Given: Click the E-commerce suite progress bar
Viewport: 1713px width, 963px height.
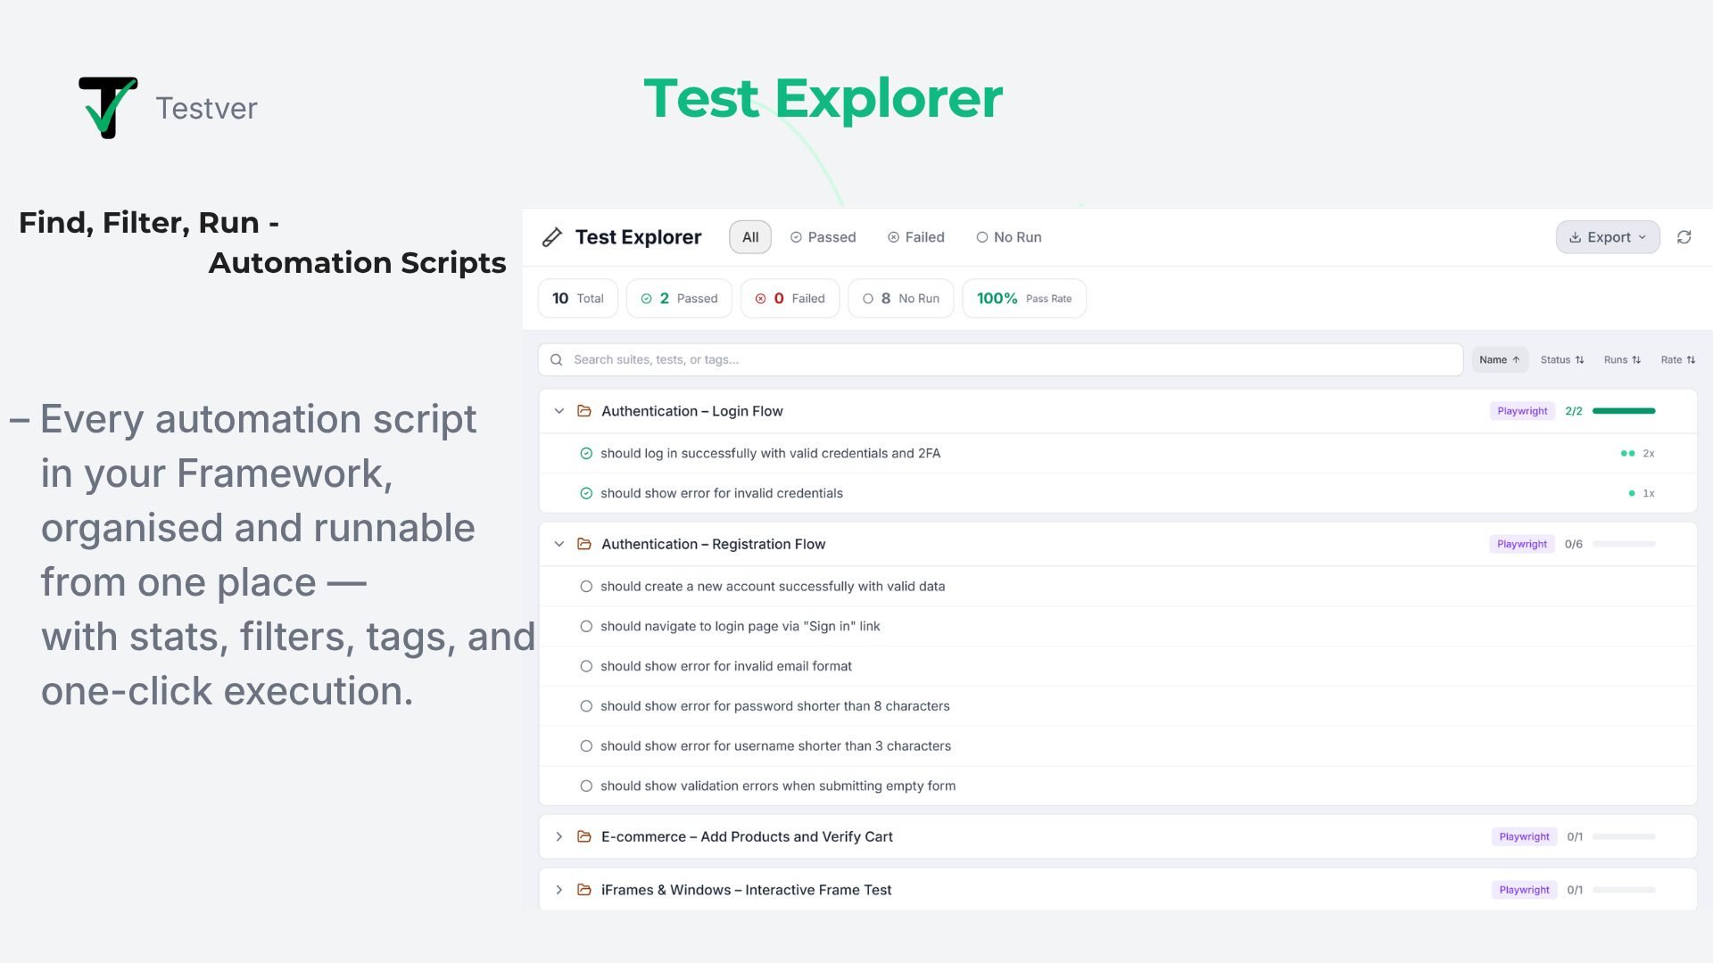Looking at the screenshot, I should (x=1624, y=836).
